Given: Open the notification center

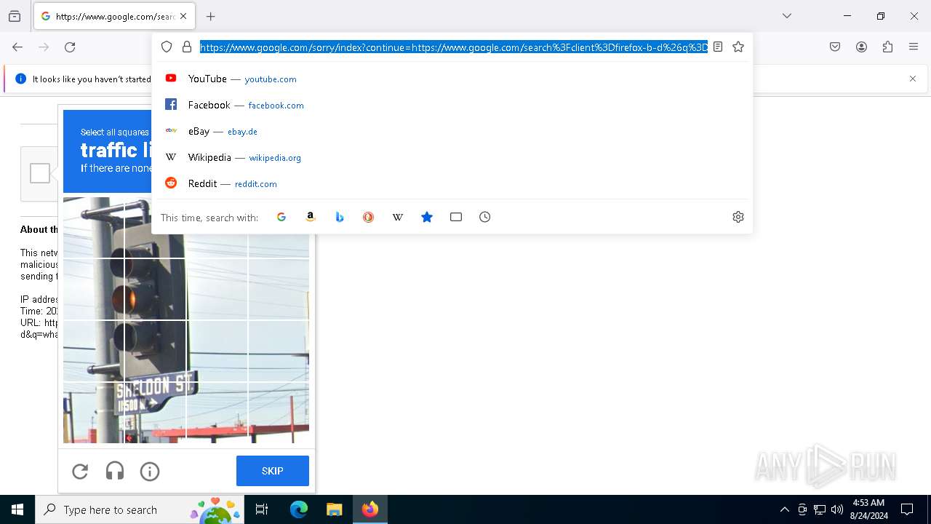Looking at the screenshot, I should click(x=907, y=509).
